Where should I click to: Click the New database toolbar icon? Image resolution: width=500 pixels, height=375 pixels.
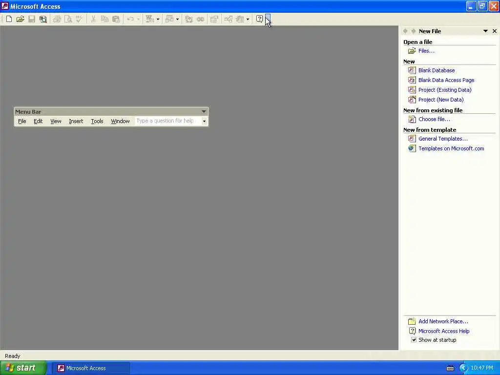pyautogui.click(x=9, y=19)
